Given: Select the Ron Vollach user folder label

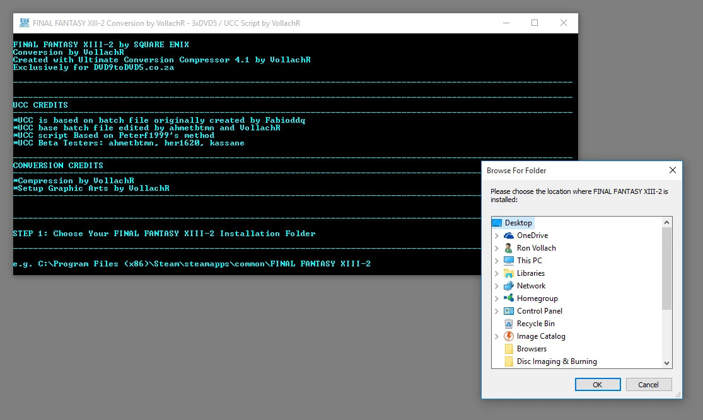Looking at the screenshot, I should pyautogui.click(x=536, y=248).
